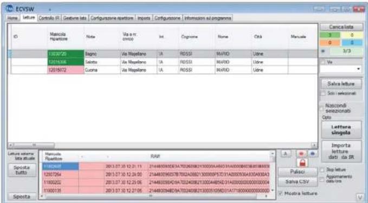Click the upper table horizontal scrollbar thumb
Viewport: 368px width, 203px height.
(34, 145)
